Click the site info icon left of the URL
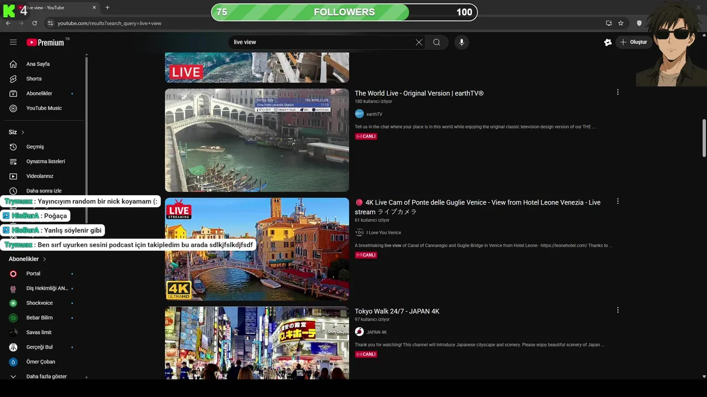Viewport: 707px width, 397px height. pos(50,23)
